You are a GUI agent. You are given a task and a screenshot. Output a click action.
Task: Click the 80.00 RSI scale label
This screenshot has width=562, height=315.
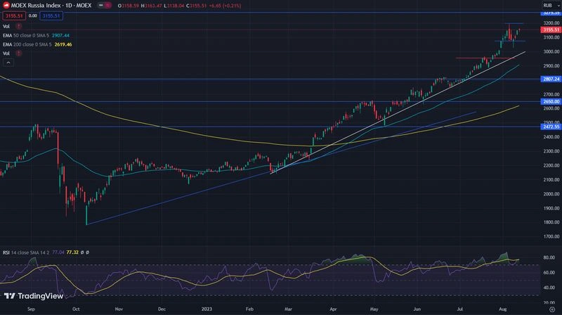point(549,257)
